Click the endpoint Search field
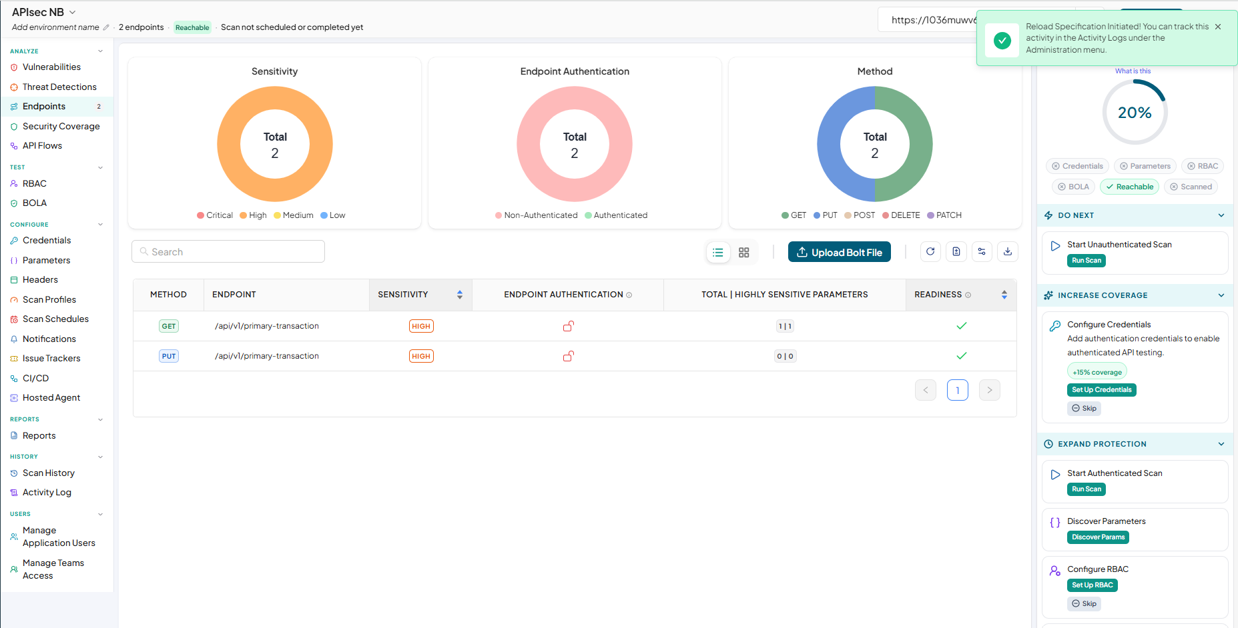This screenshot has width=1238, height=628. tap(228, 251)
